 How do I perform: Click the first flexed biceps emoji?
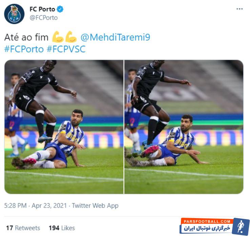(58, 37)
